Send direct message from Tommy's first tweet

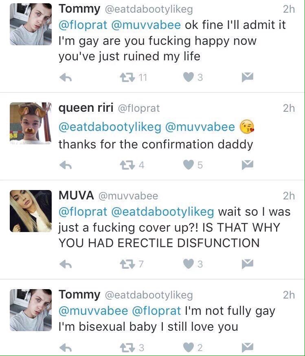(247, 77)
